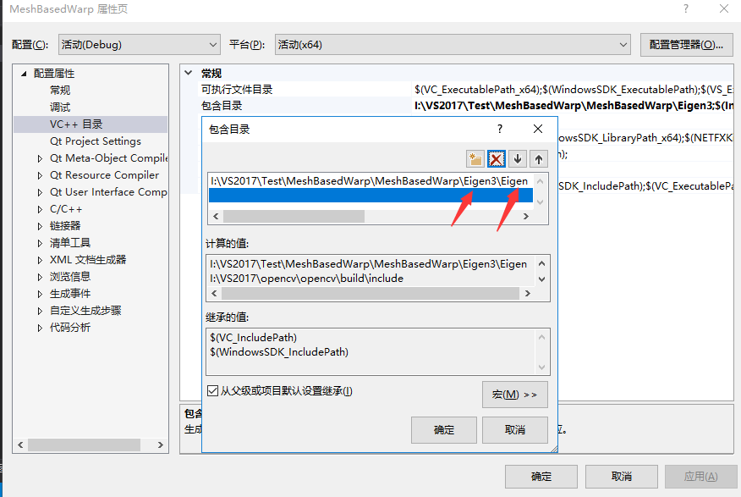Viewport: 741px width, 497px height.
Task: Expand the 链接器 tree node
Action: [38, 225]
